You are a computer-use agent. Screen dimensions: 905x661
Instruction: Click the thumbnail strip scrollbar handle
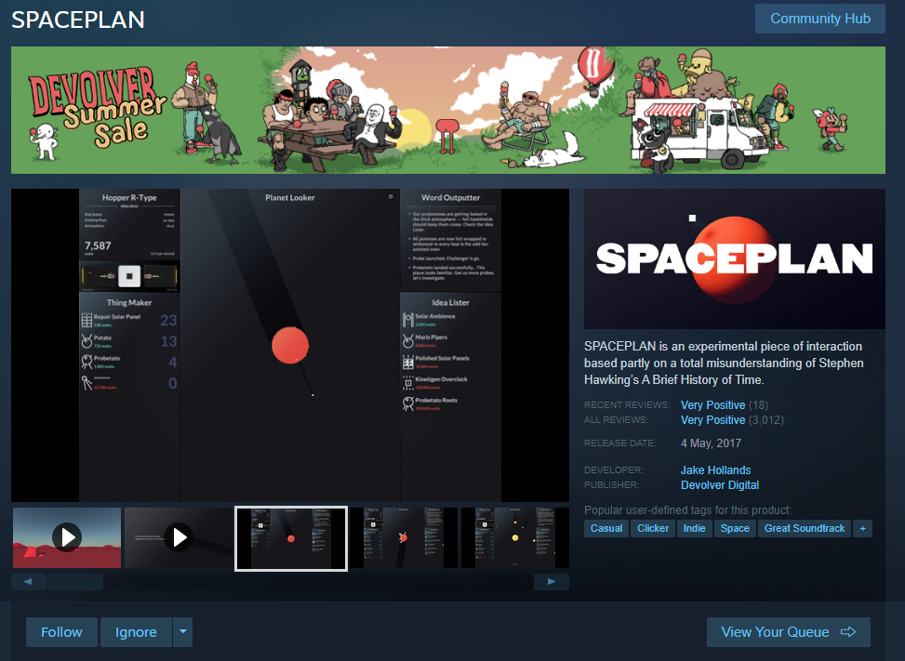point(75,581)
